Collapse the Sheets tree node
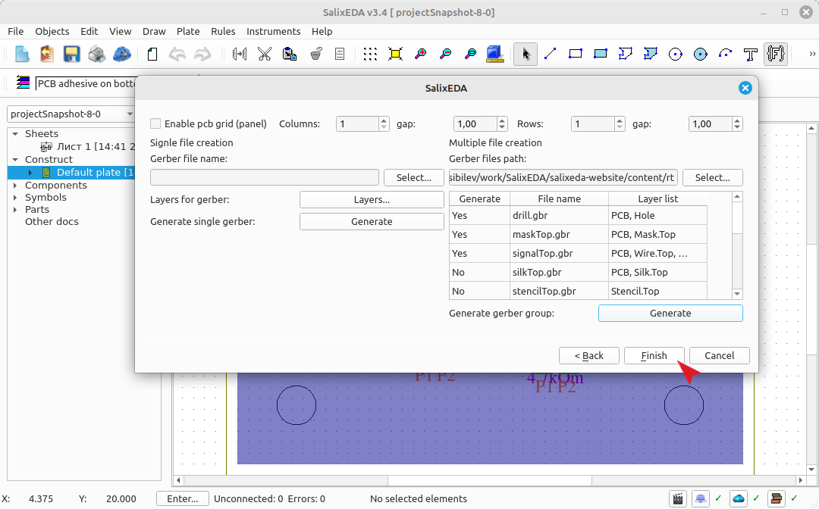The image size is (819, 509). pos(15,134)
